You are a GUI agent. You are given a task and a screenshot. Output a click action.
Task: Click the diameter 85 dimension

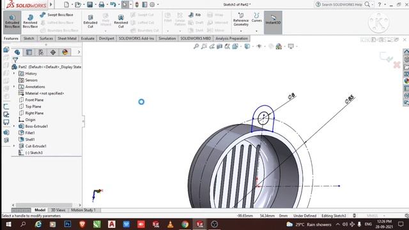click(350, 99)
